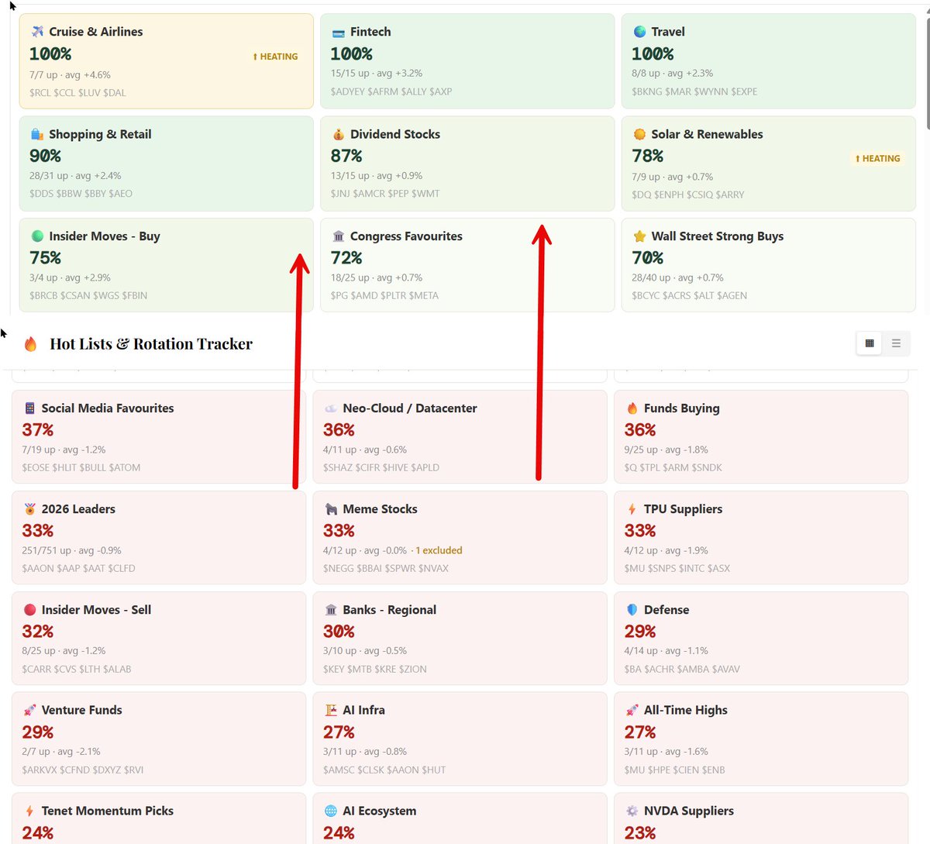The height and width of the screenshot is (844, 930).
Task: Click the 90% value on Shopping & Retail
Action: click(x=46, y=156)
